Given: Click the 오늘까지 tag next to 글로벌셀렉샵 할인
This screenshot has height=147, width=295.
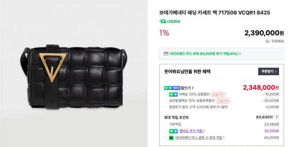Looking at the screenshot, I should 222,101.
